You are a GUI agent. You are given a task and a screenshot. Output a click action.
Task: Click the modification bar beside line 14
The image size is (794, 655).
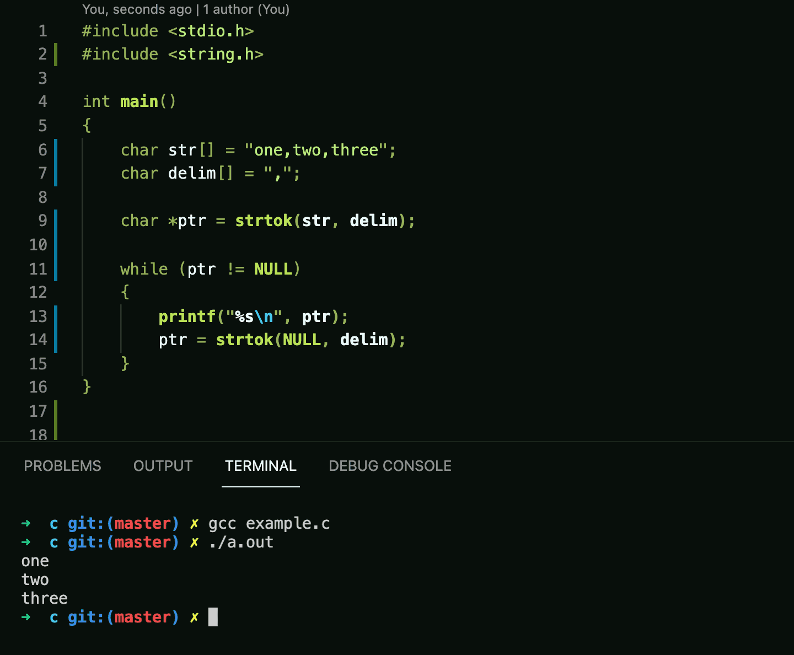coord(56,340)
